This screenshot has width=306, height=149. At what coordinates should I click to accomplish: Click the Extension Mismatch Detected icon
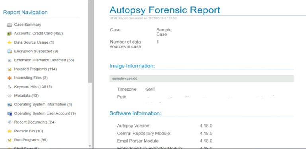point(10,60)
